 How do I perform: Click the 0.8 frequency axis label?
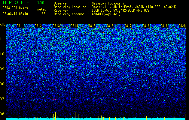[2, 84]
